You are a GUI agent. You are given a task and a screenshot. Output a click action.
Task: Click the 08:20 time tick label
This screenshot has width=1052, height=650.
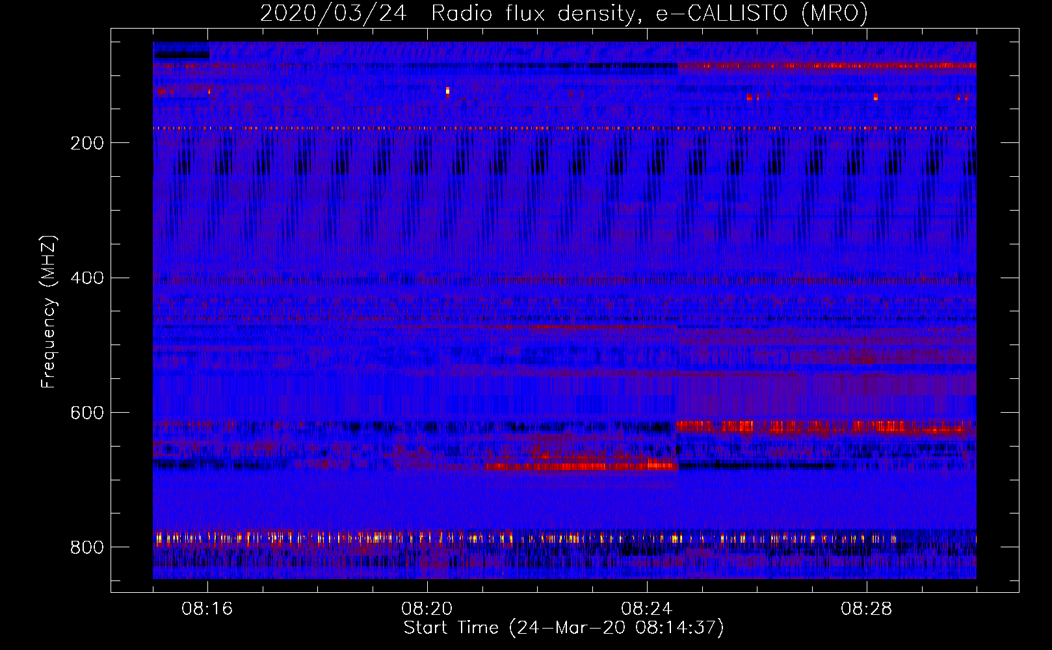tap(427, 609)
